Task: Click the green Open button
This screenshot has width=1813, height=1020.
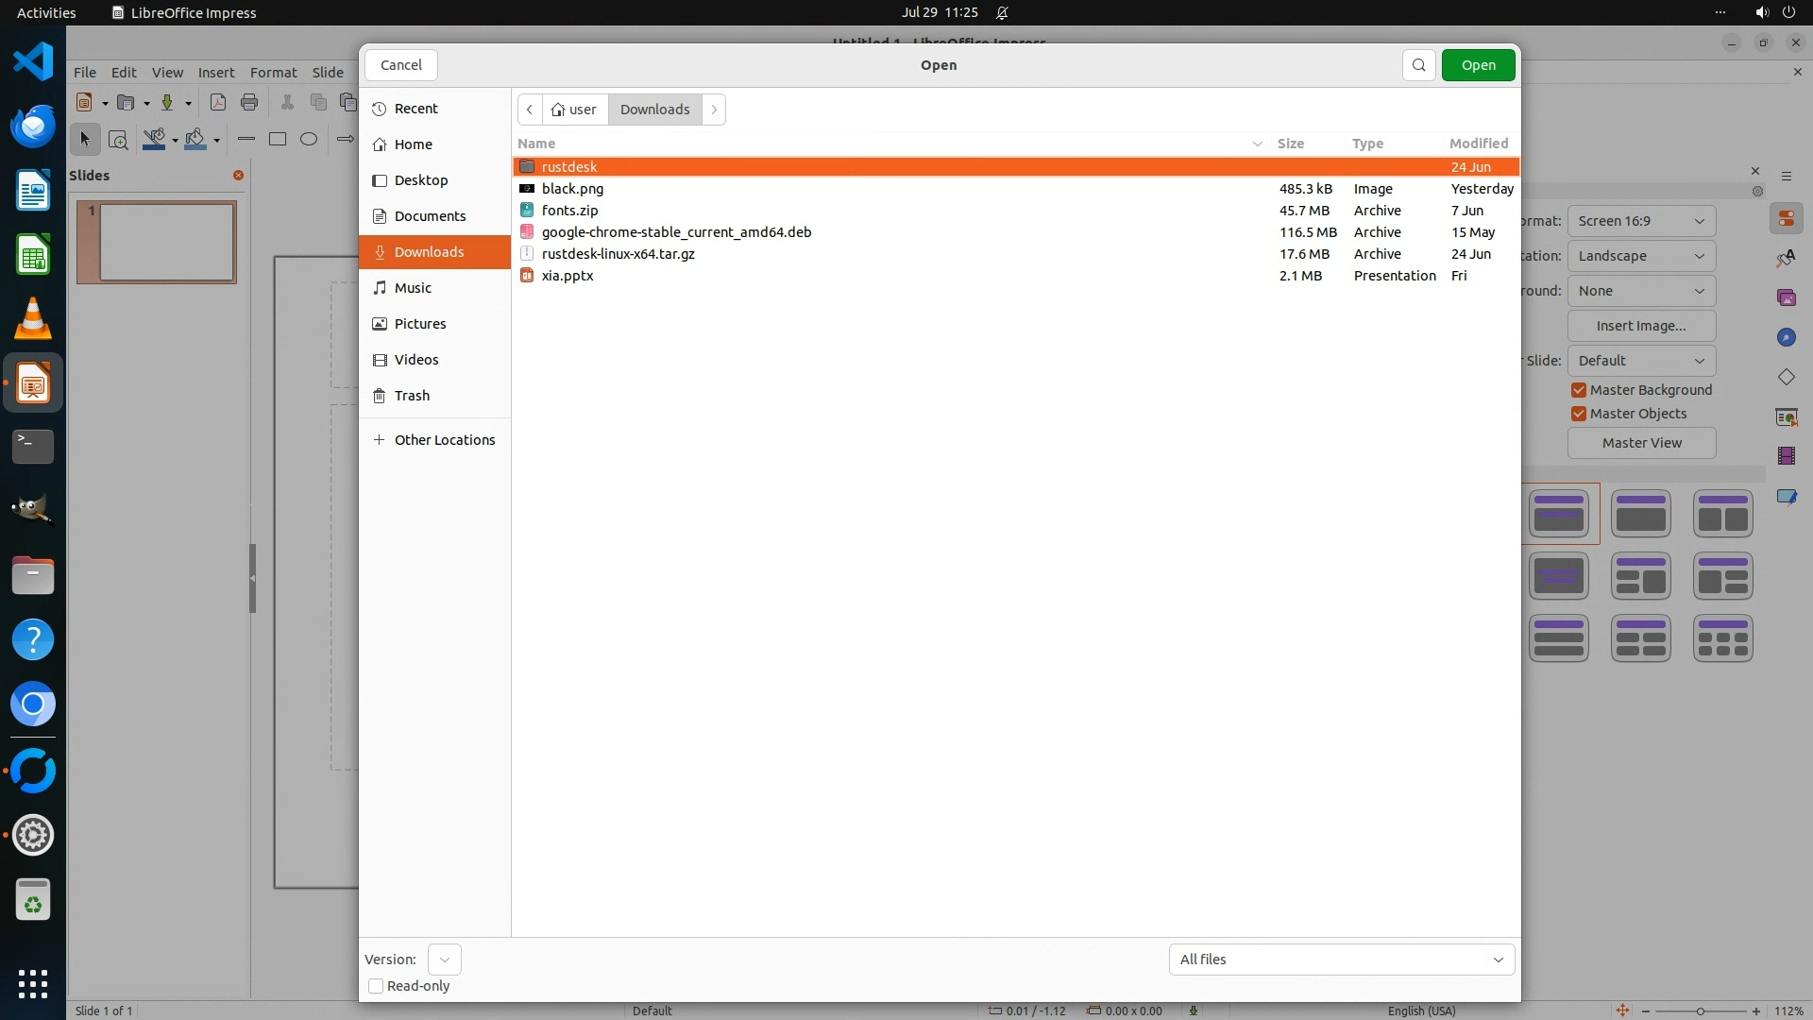Action: (x=1478, y=65)
